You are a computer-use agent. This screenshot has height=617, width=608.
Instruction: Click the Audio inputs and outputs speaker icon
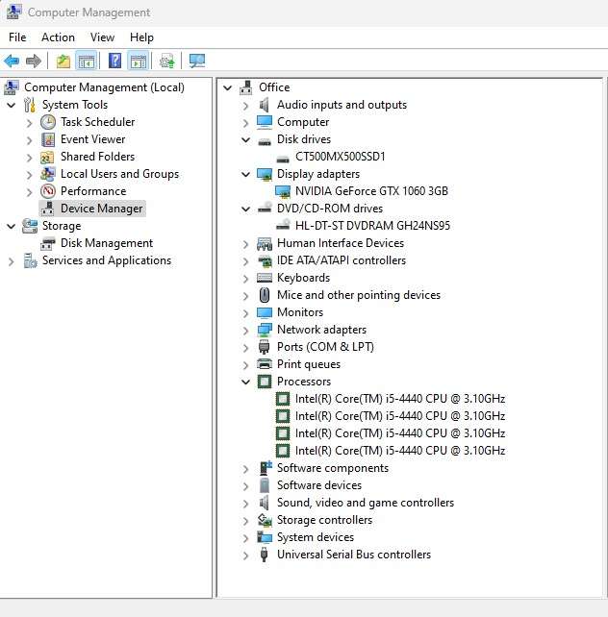[x=265, y=105]
